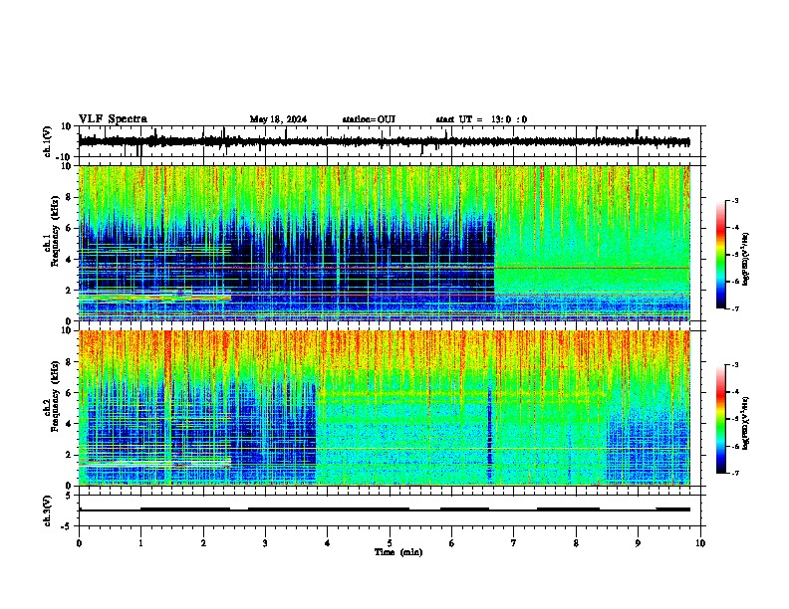Select the "May 18, 2024" date label
789x609 pixels.
click(x=278, y=119)
